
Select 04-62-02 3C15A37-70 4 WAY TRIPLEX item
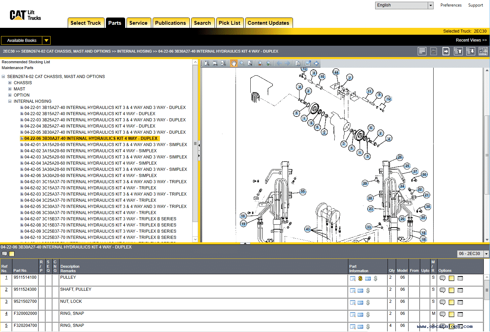(x=90, y=188)
